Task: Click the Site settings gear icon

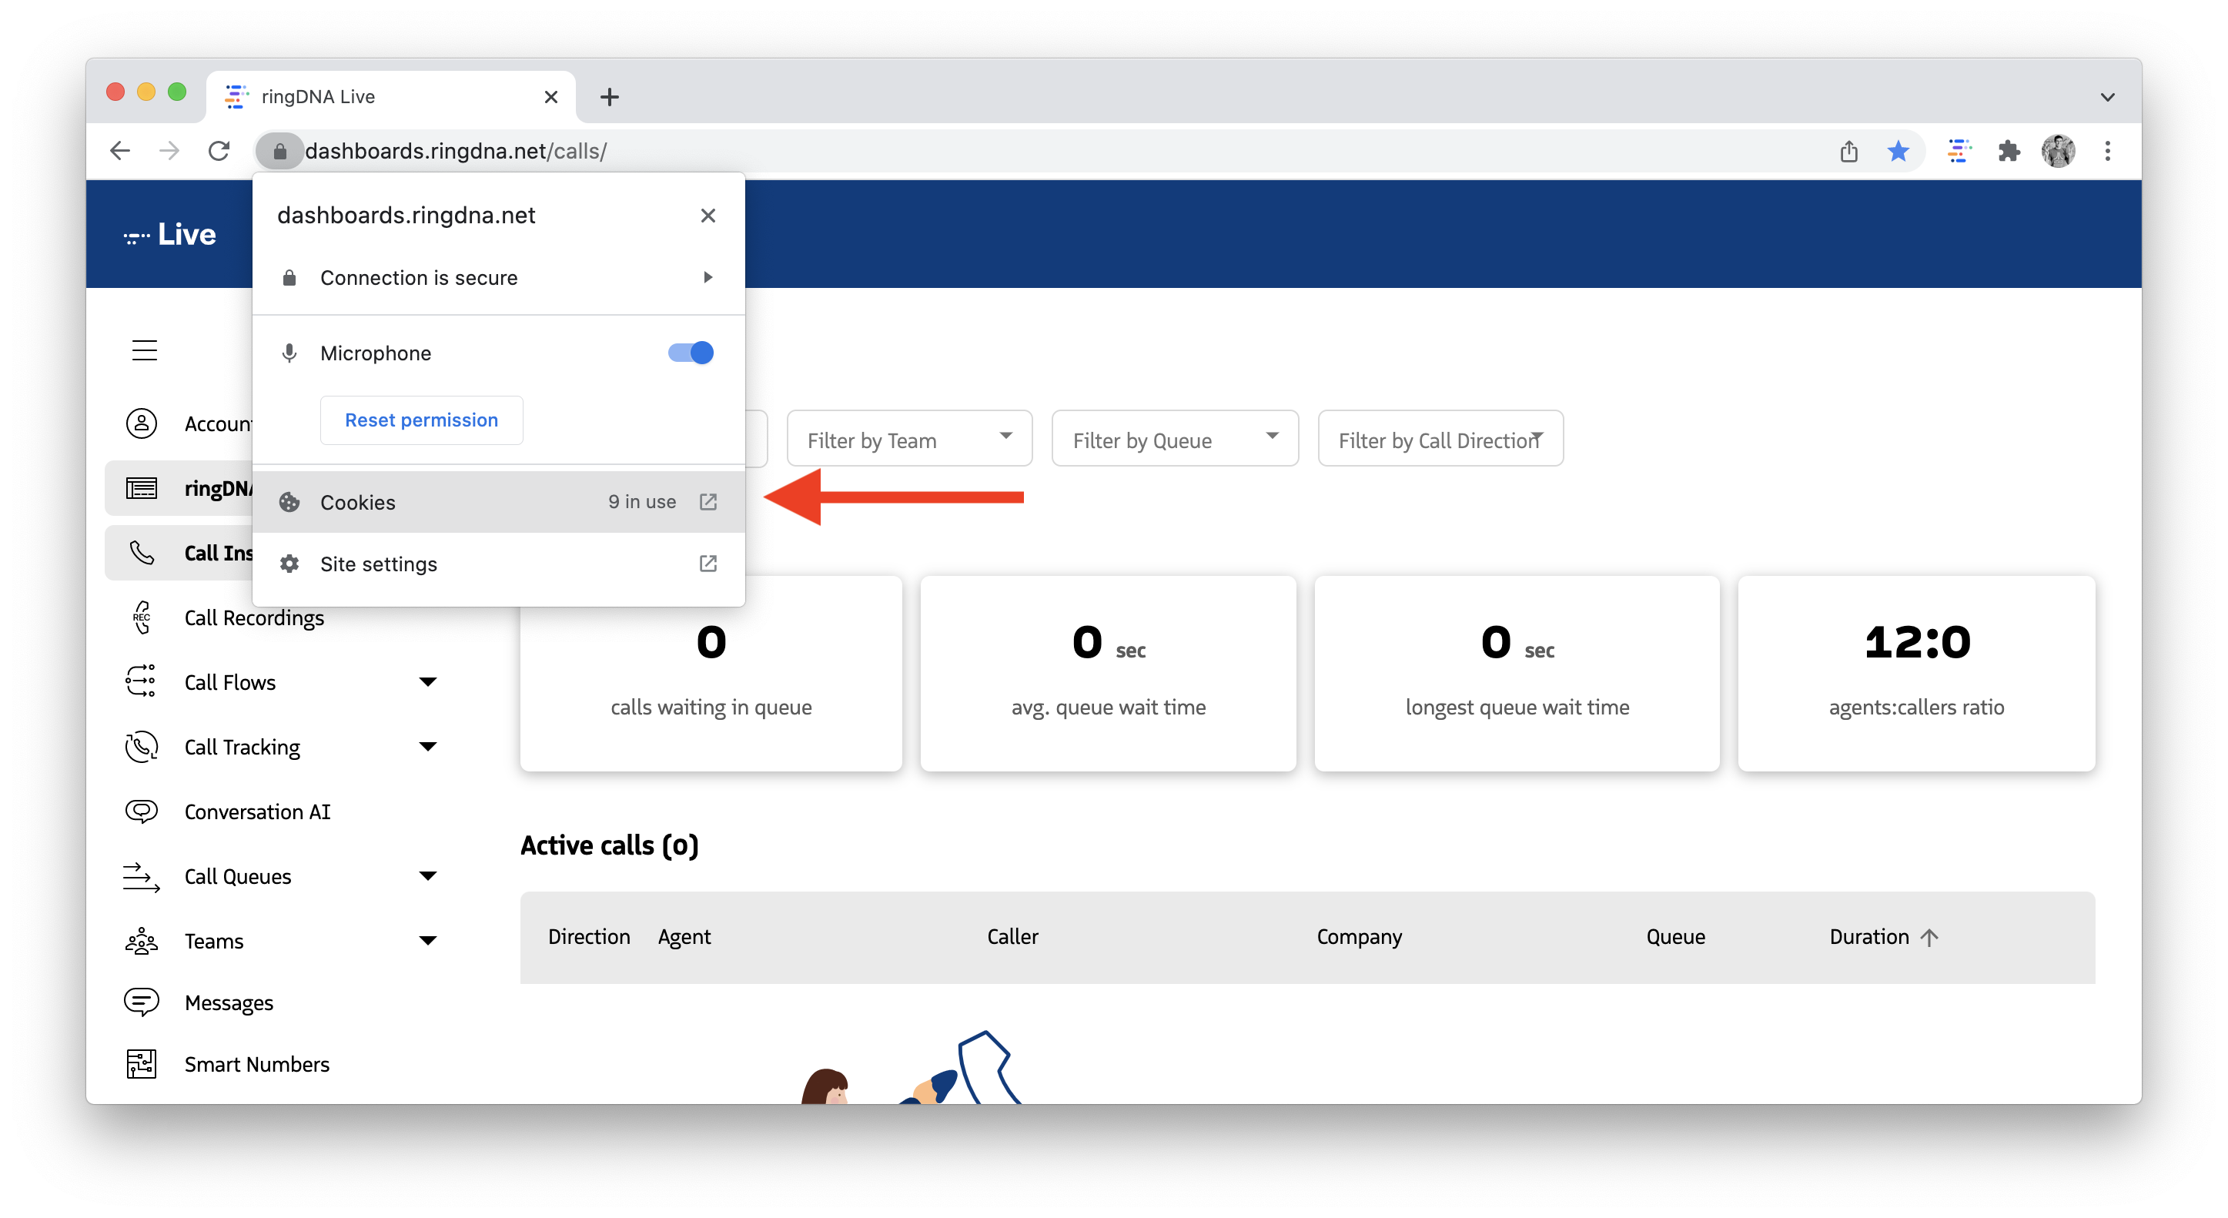Action: pyautogui.click(x=289, y=564)
